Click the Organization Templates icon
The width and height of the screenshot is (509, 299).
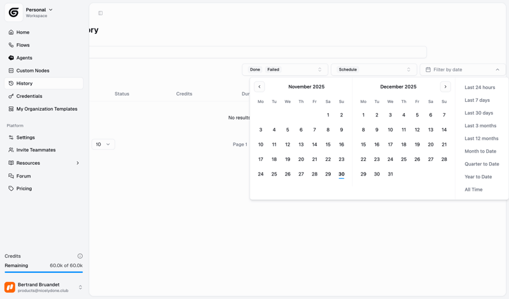pos(11,109)
